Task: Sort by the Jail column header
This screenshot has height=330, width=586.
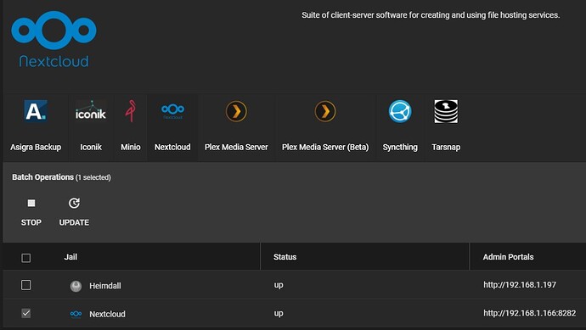Action: pos(70,257)
